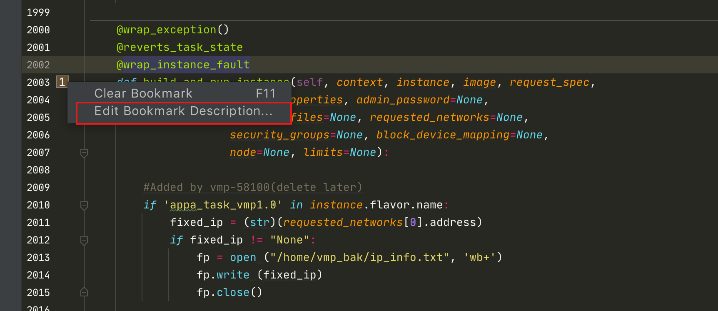Click the 'appa_task_vmp1.0' string literal
Viewport: 718px width, 311px height.
coord(223,205)
